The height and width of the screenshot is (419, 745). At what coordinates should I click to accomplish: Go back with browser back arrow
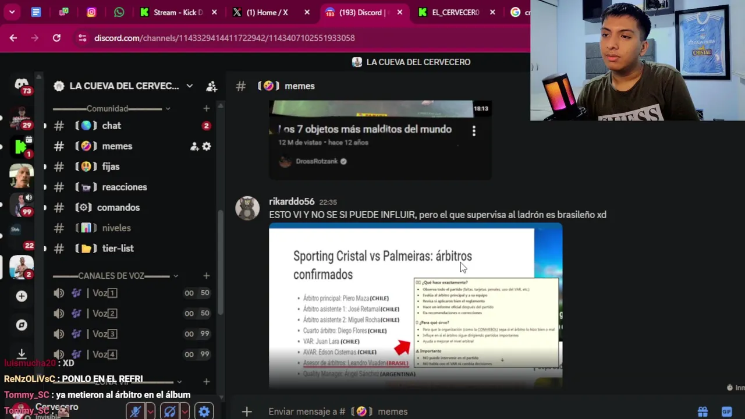[x=13, y=38]
